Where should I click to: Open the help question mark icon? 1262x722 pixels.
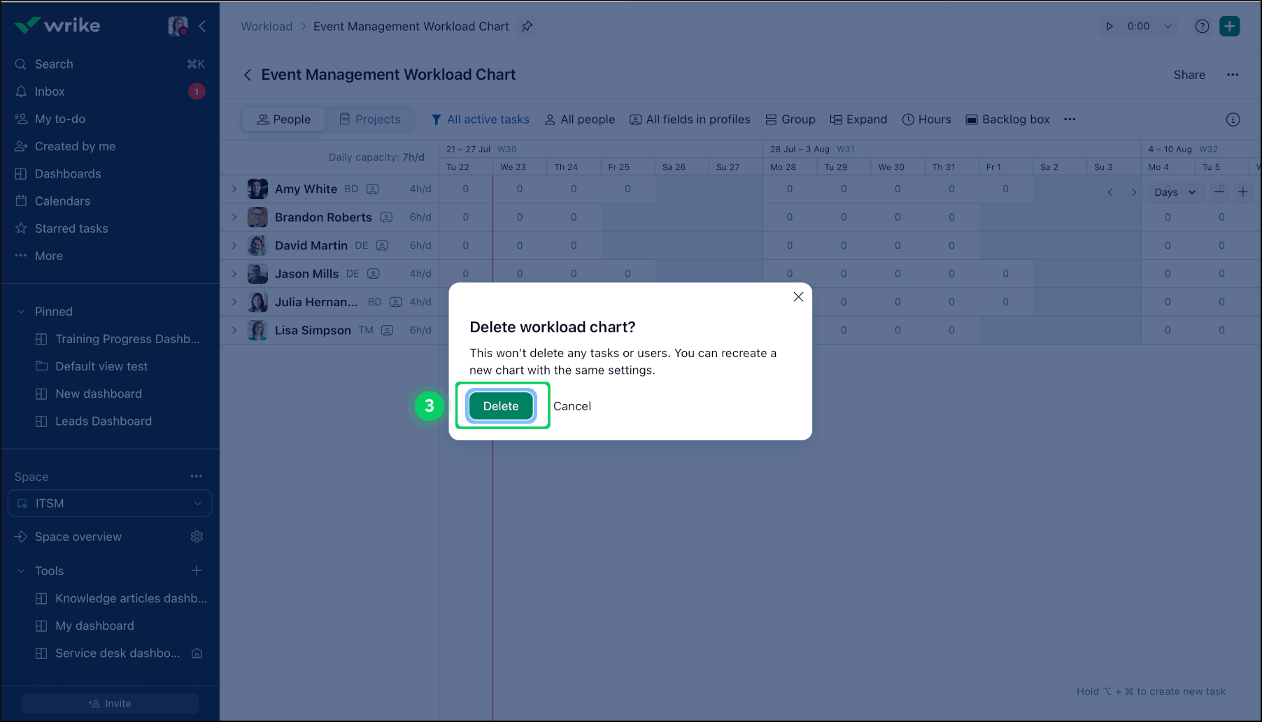1201,27
